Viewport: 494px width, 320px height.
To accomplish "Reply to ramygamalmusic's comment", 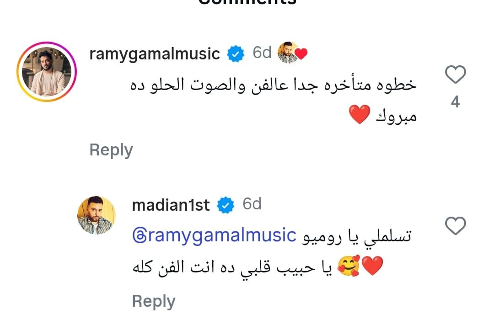I will click(x=111, y=149).
